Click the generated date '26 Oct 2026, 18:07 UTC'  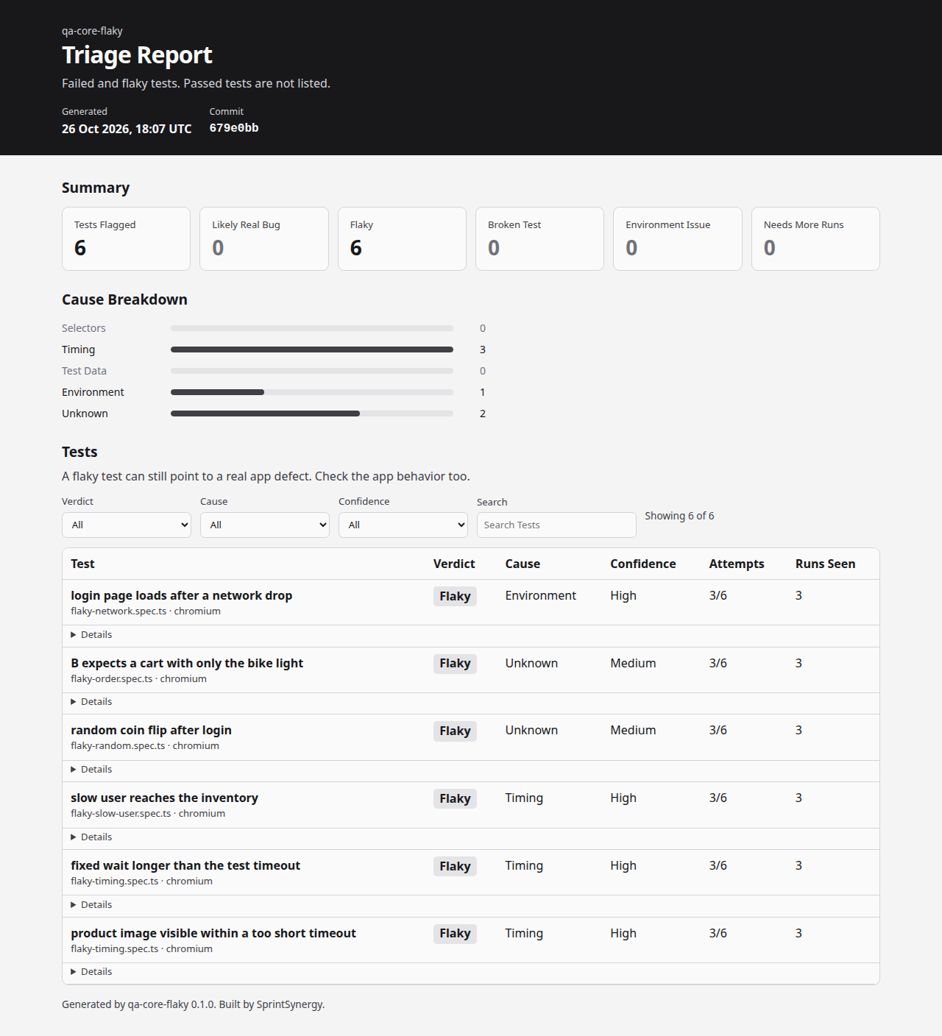127,129
